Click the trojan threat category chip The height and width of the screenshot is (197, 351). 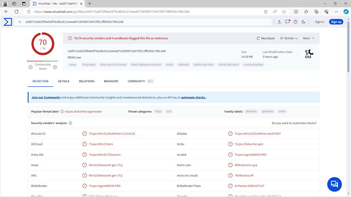(x=158, y=111)
